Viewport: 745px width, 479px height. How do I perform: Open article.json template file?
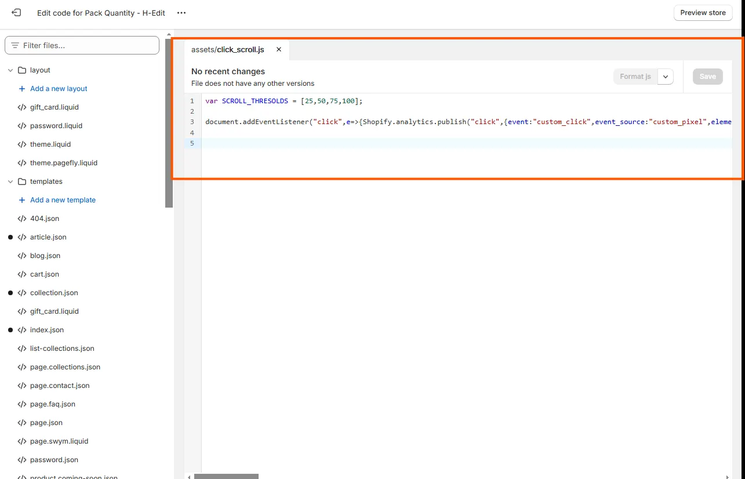coord(48,237)
